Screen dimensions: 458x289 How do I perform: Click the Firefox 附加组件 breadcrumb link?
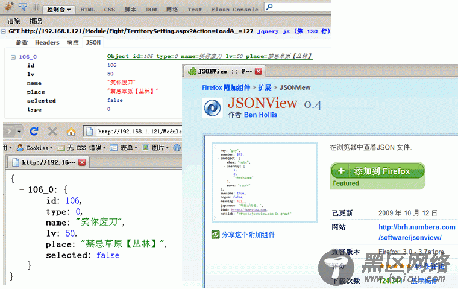tap(226, 87)
